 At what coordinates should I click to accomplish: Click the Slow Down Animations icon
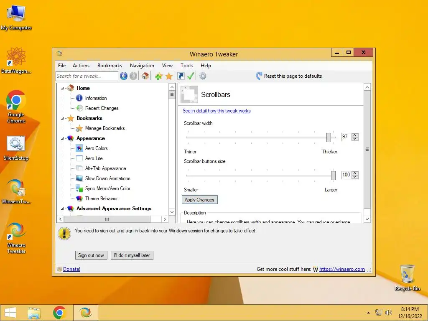coord(79,178)
